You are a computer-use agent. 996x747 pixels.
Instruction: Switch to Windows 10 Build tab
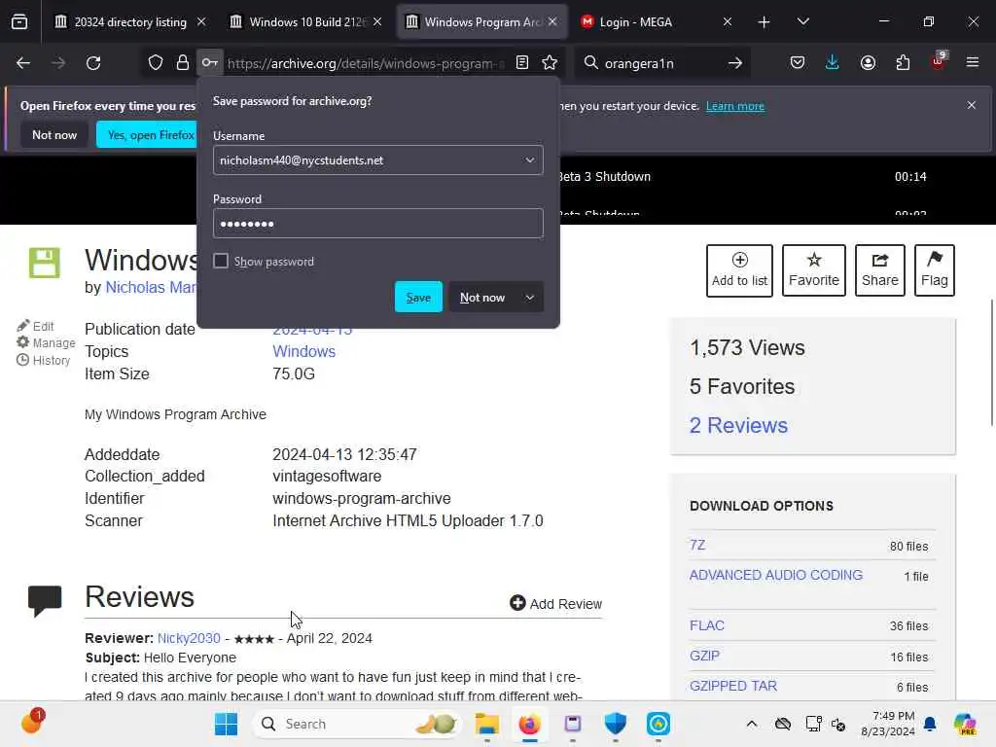point(306,22)
